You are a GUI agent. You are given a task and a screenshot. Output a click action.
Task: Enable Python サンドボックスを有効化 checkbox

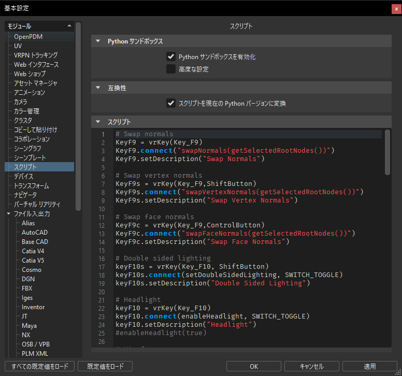pos(171,56)
